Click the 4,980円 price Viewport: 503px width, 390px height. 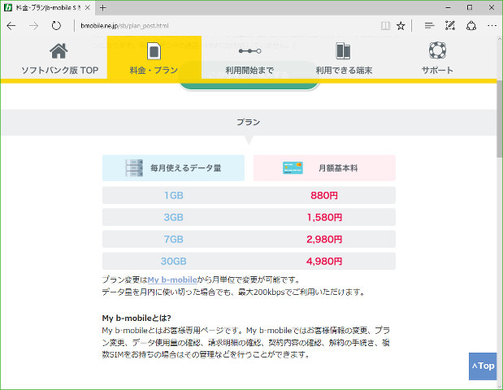(324, 261)
